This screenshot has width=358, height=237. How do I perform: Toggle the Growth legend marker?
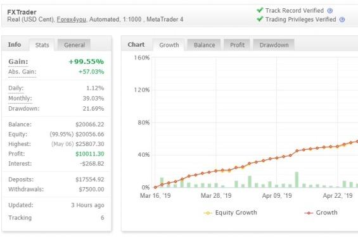309,213
